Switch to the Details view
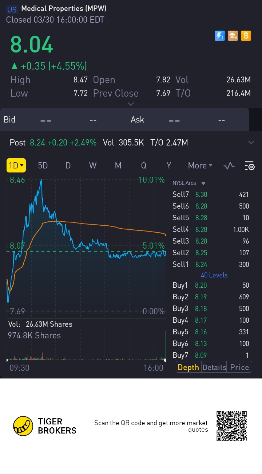 (214, 367)
